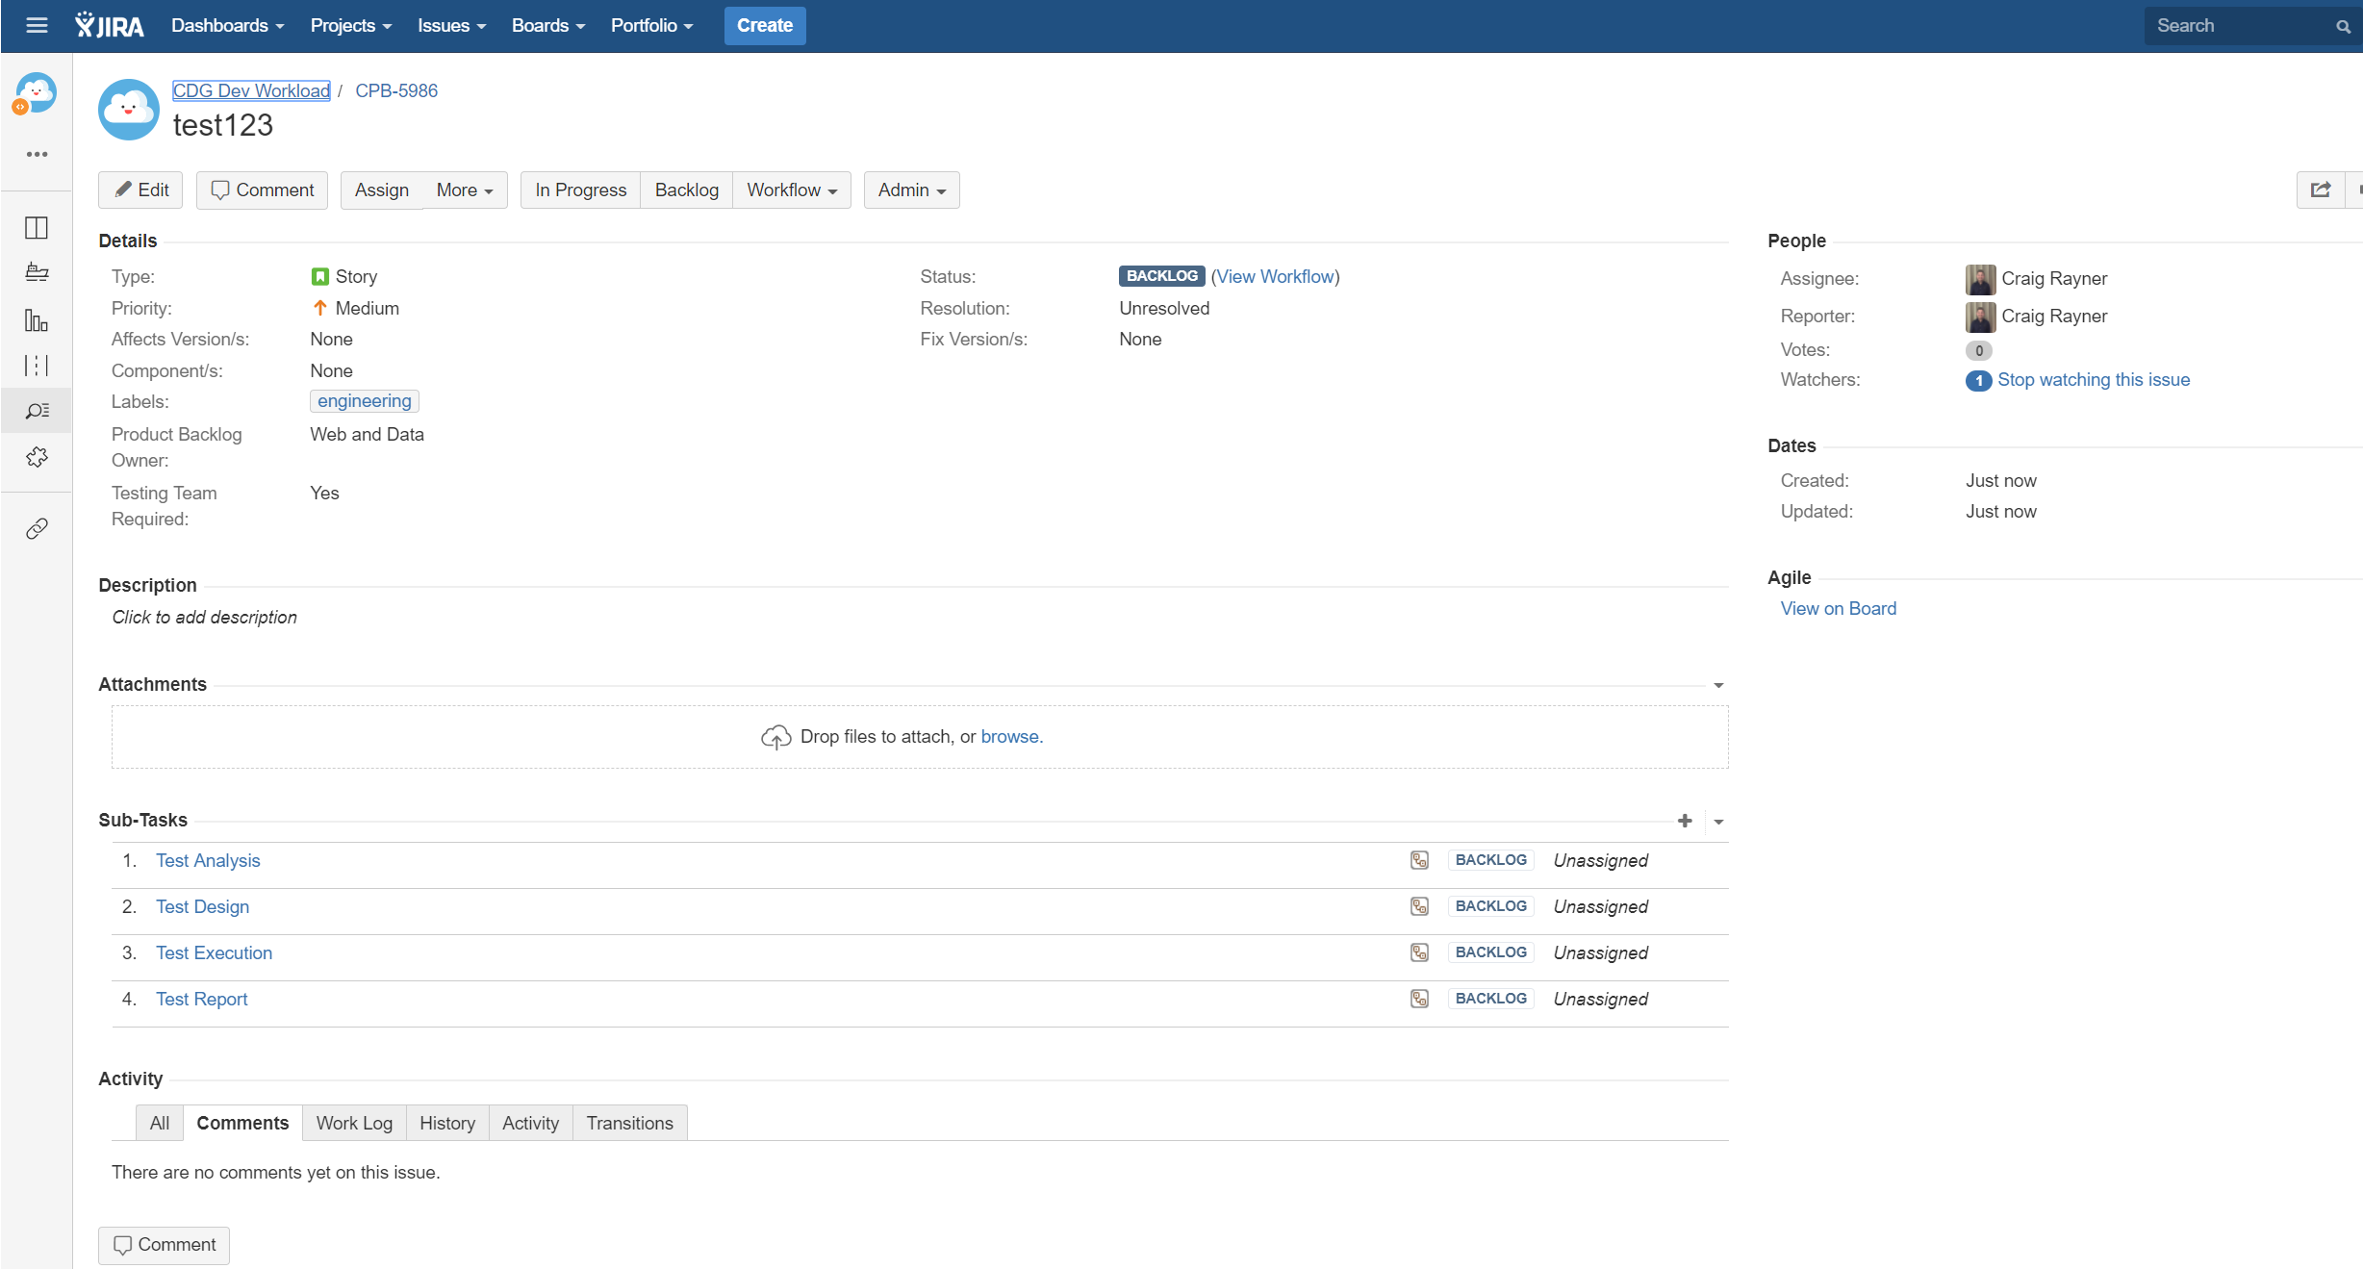Collapse the Attachments section options arrow

(1718, 685)
